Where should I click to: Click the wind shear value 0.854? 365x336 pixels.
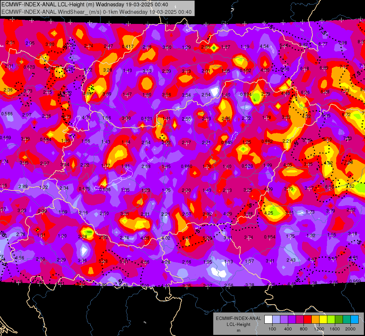270,237
